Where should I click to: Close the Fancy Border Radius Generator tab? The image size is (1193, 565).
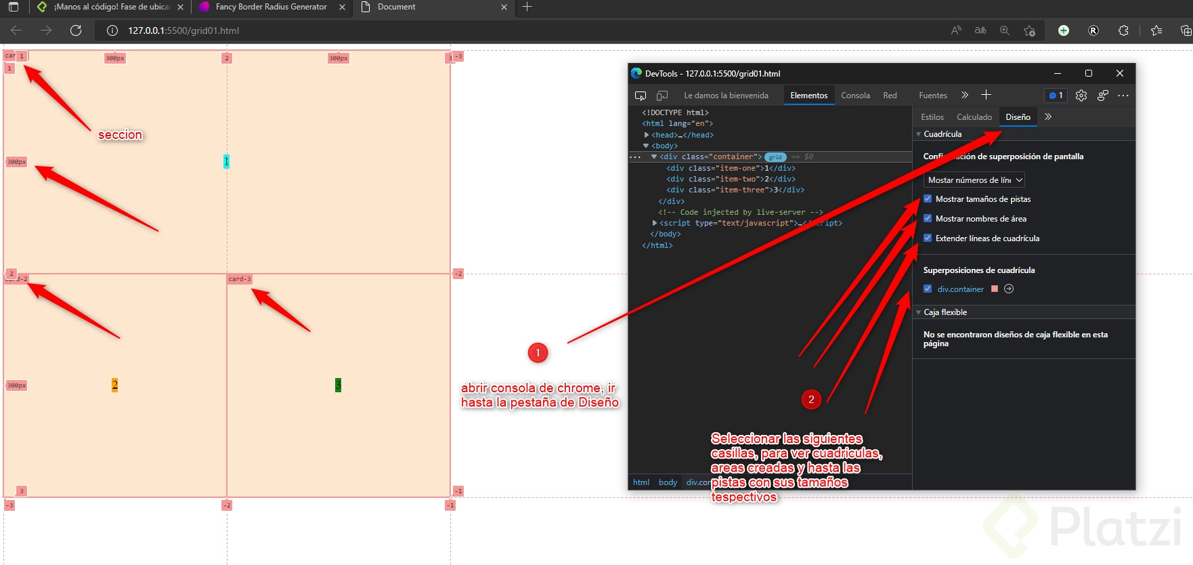point(342,7)
